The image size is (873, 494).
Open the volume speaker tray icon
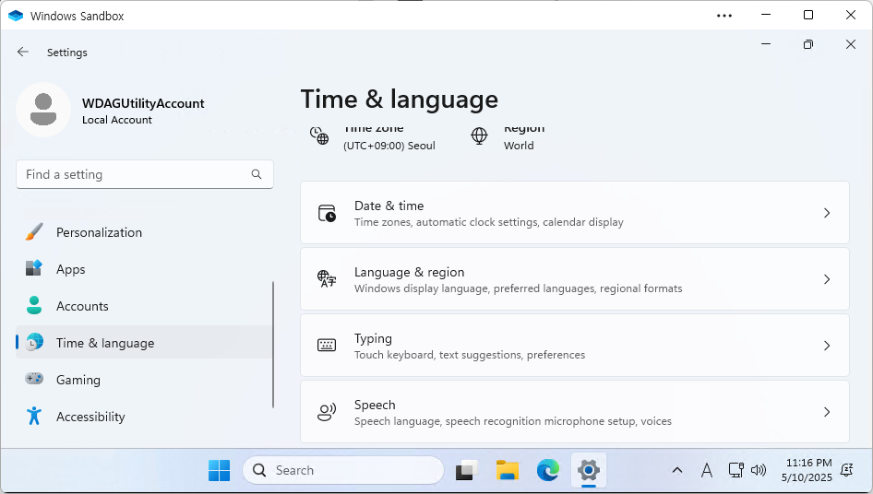pos(759,471)
